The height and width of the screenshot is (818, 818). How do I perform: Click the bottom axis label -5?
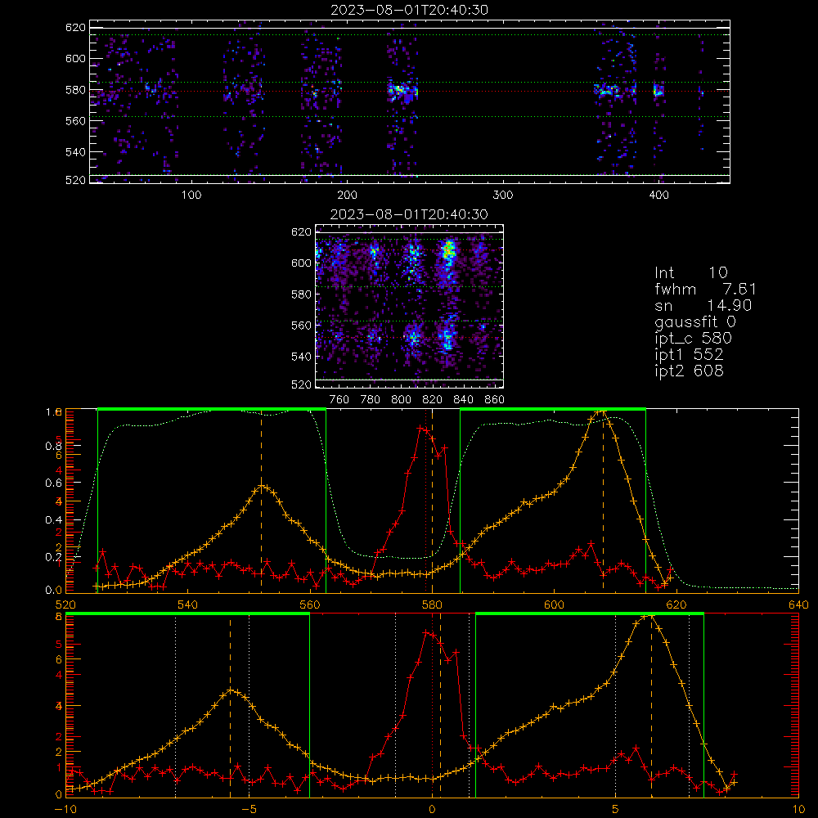[x=249, y=809]
